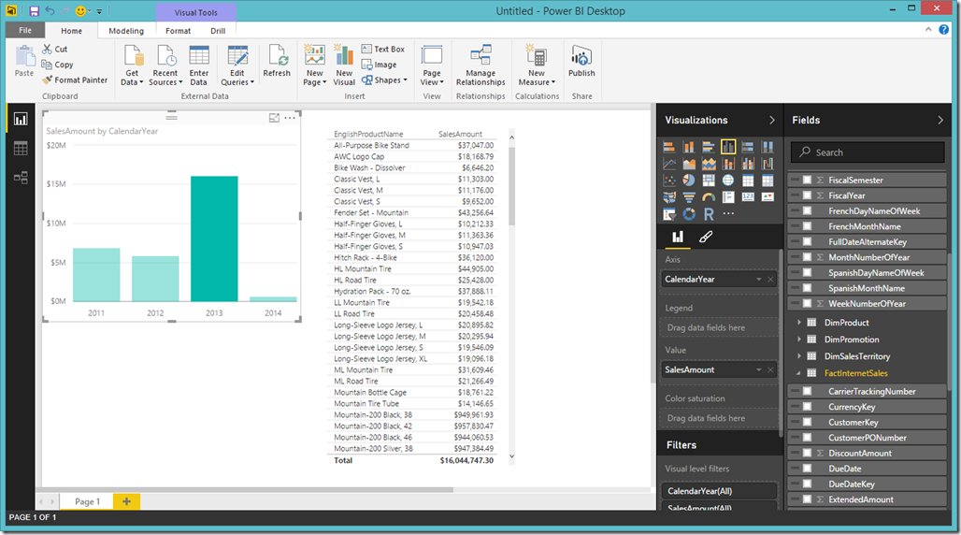This screenshot has width=961, height=535.
Task: Choose the waterfall chart visualization
Action: [x=767, y=164]
